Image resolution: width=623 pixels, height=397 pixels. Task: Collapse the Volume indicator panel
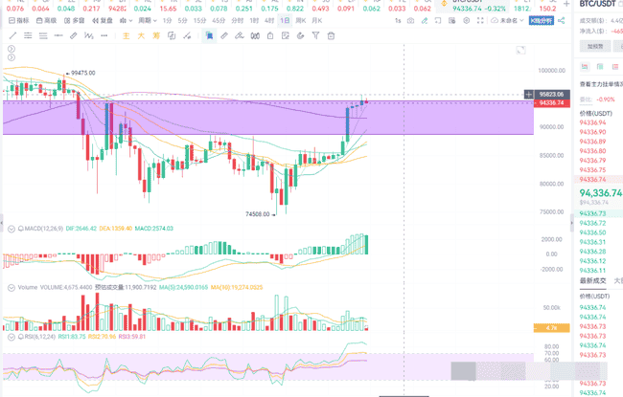point(11,286)
